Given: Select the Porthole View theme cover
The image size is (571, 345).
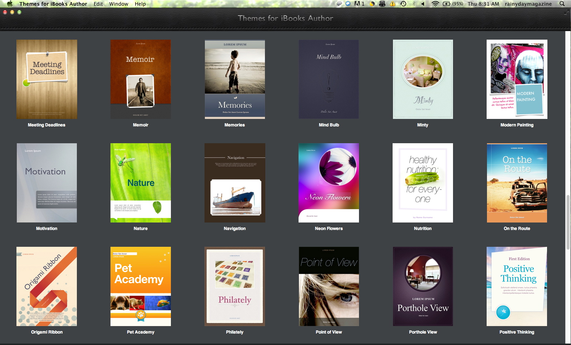Looking at the screenshot, I should (x=423, y=286).
